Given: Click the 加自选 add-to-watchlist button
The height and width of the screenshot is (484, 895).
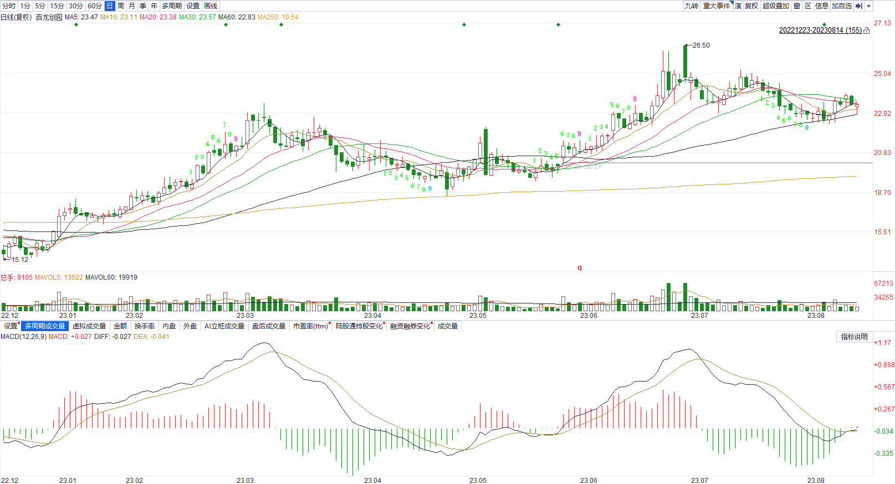Looking at the screenshot, I should (841, 6).
